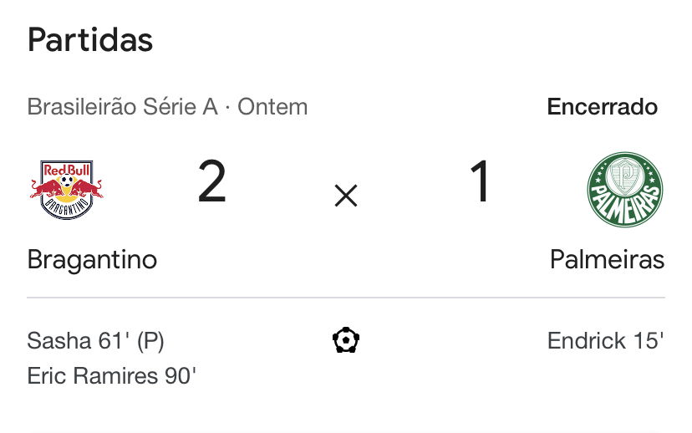The width and height of the screenshot is (692, 433).
Task: Click Brasileirão Série A league label
Action: pos(123,107)
